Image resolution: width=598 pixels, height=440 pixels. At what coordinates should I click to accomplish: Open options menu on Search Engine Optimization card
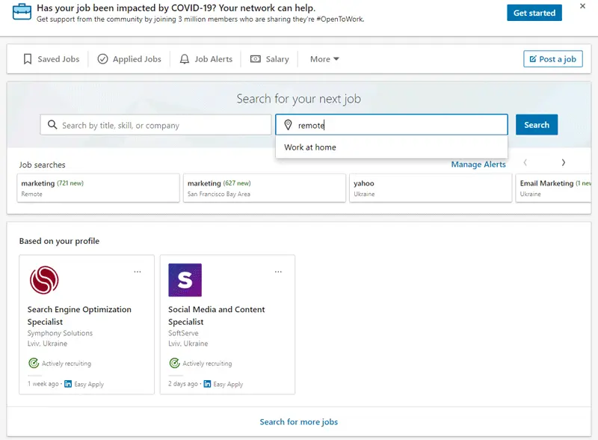pos(138,272)
